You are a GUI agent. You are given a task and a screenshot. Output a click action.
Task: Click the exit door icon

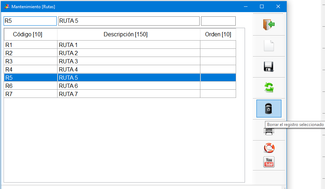[269, 25]
